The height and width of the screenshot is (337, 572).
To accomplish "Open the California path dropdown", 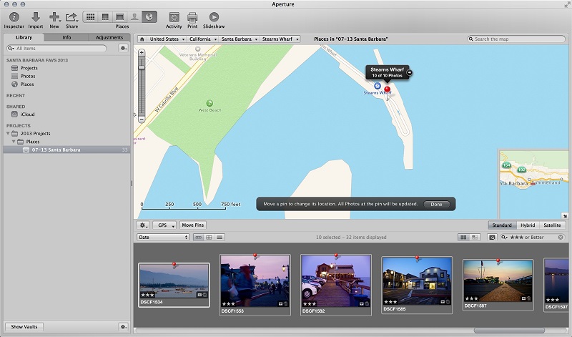I will point(203,39).
